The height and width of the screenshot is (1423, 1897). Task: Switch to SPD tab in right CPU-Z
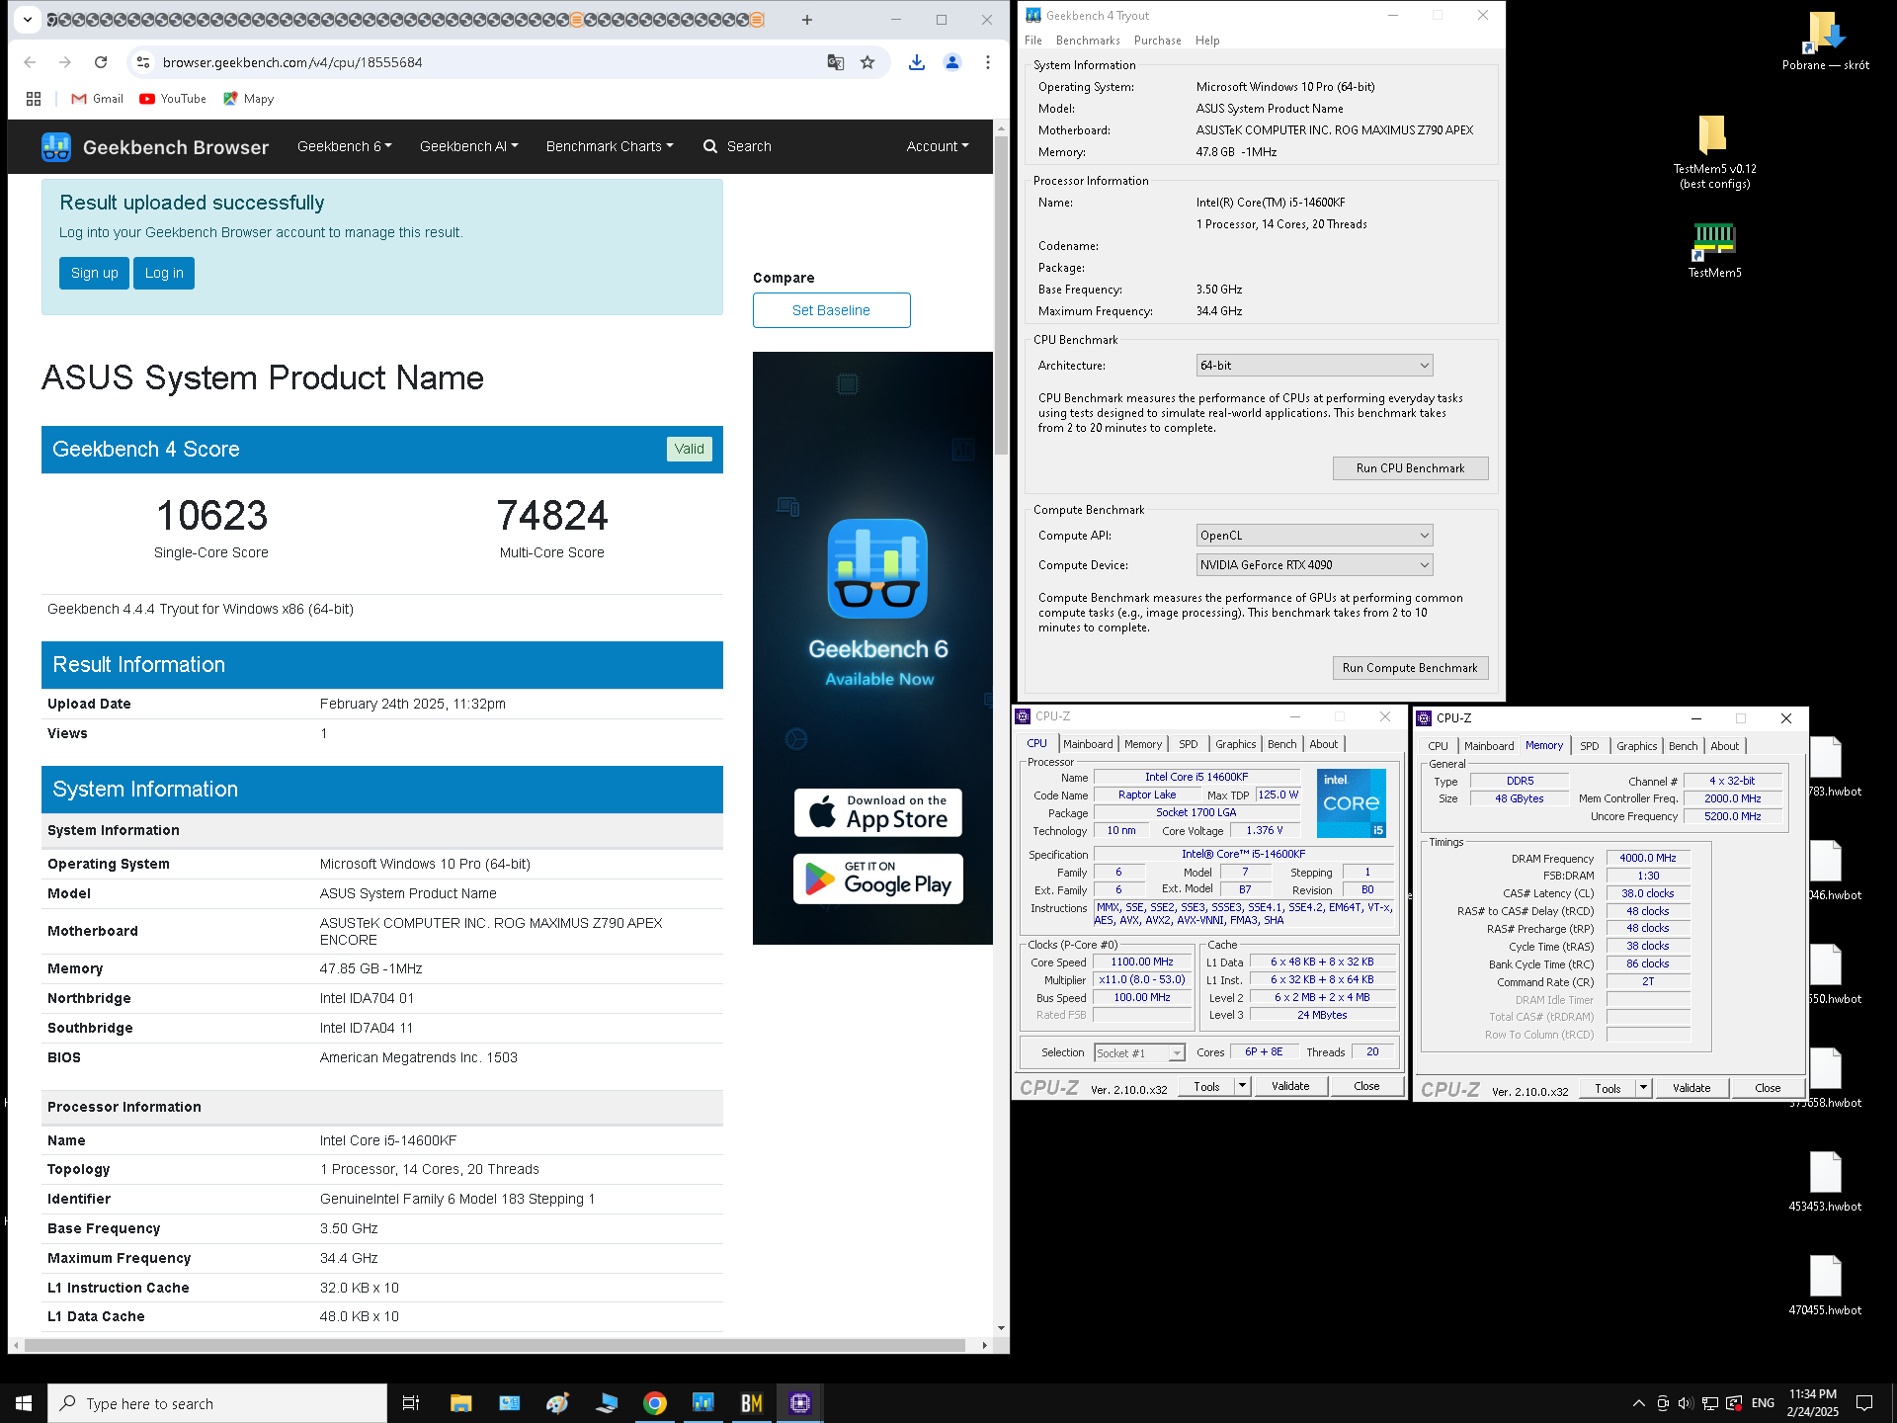(1589, 746)
